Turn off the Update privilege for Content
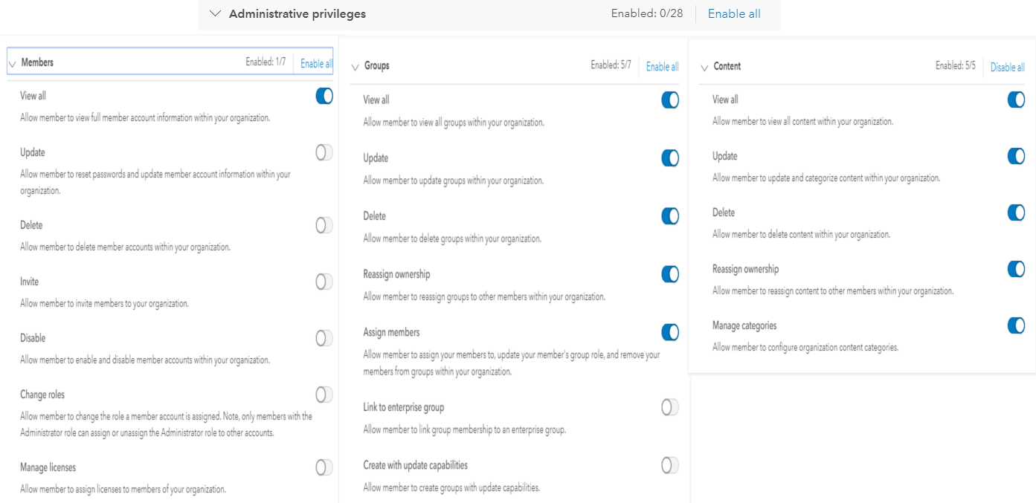 1016,156
